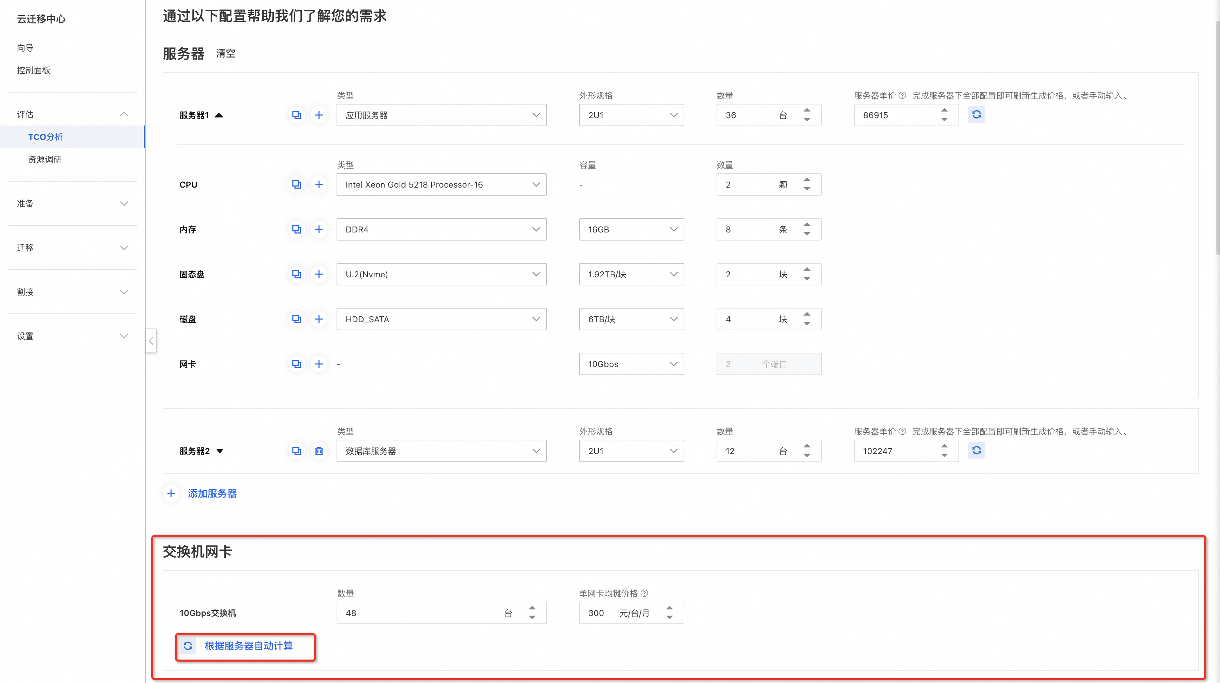This screenshot has height=683, width=1220.
Task: Open 内存 capacity 16GB dropdown
Action: pos(631,229)
